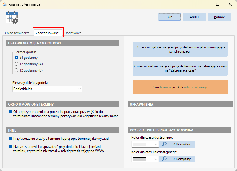Open Pierwszy dzień tygodnia dropdown
237x171 pixels.
pyautogui.click(x=47, y=89)
